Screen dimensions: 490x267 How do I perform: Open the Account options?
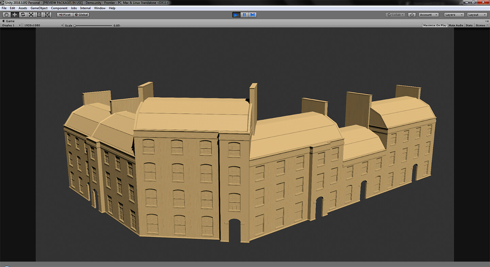coord(428,15)
